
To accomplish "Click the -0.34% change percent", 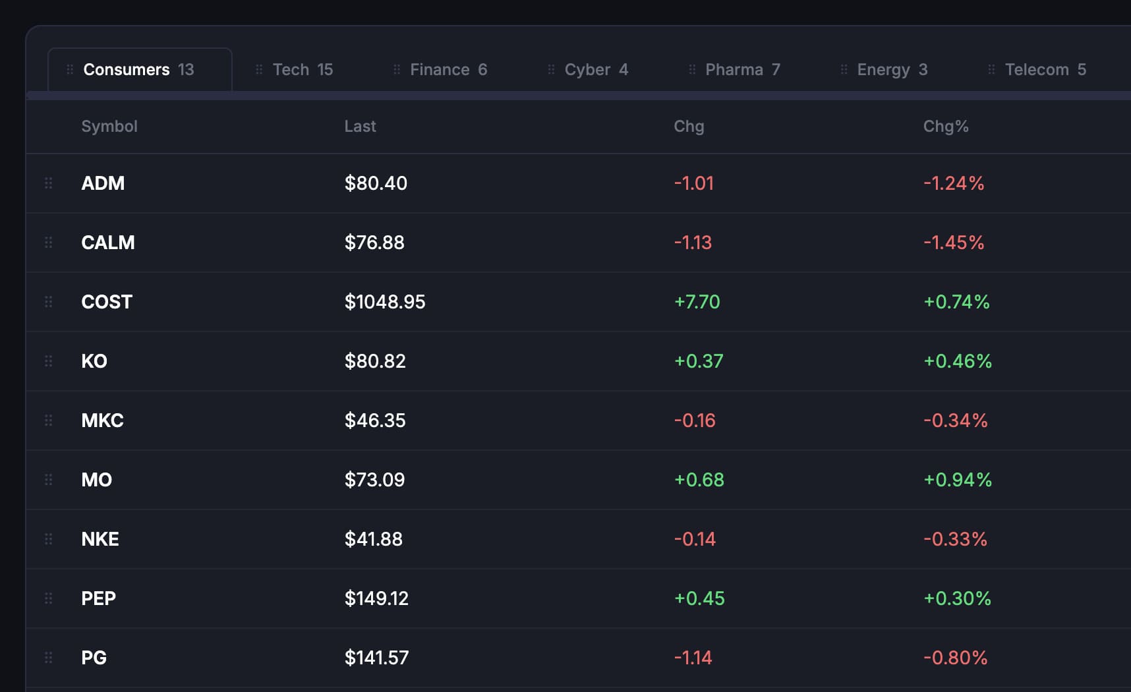I will pyautogui.click(x=955, y=420).
